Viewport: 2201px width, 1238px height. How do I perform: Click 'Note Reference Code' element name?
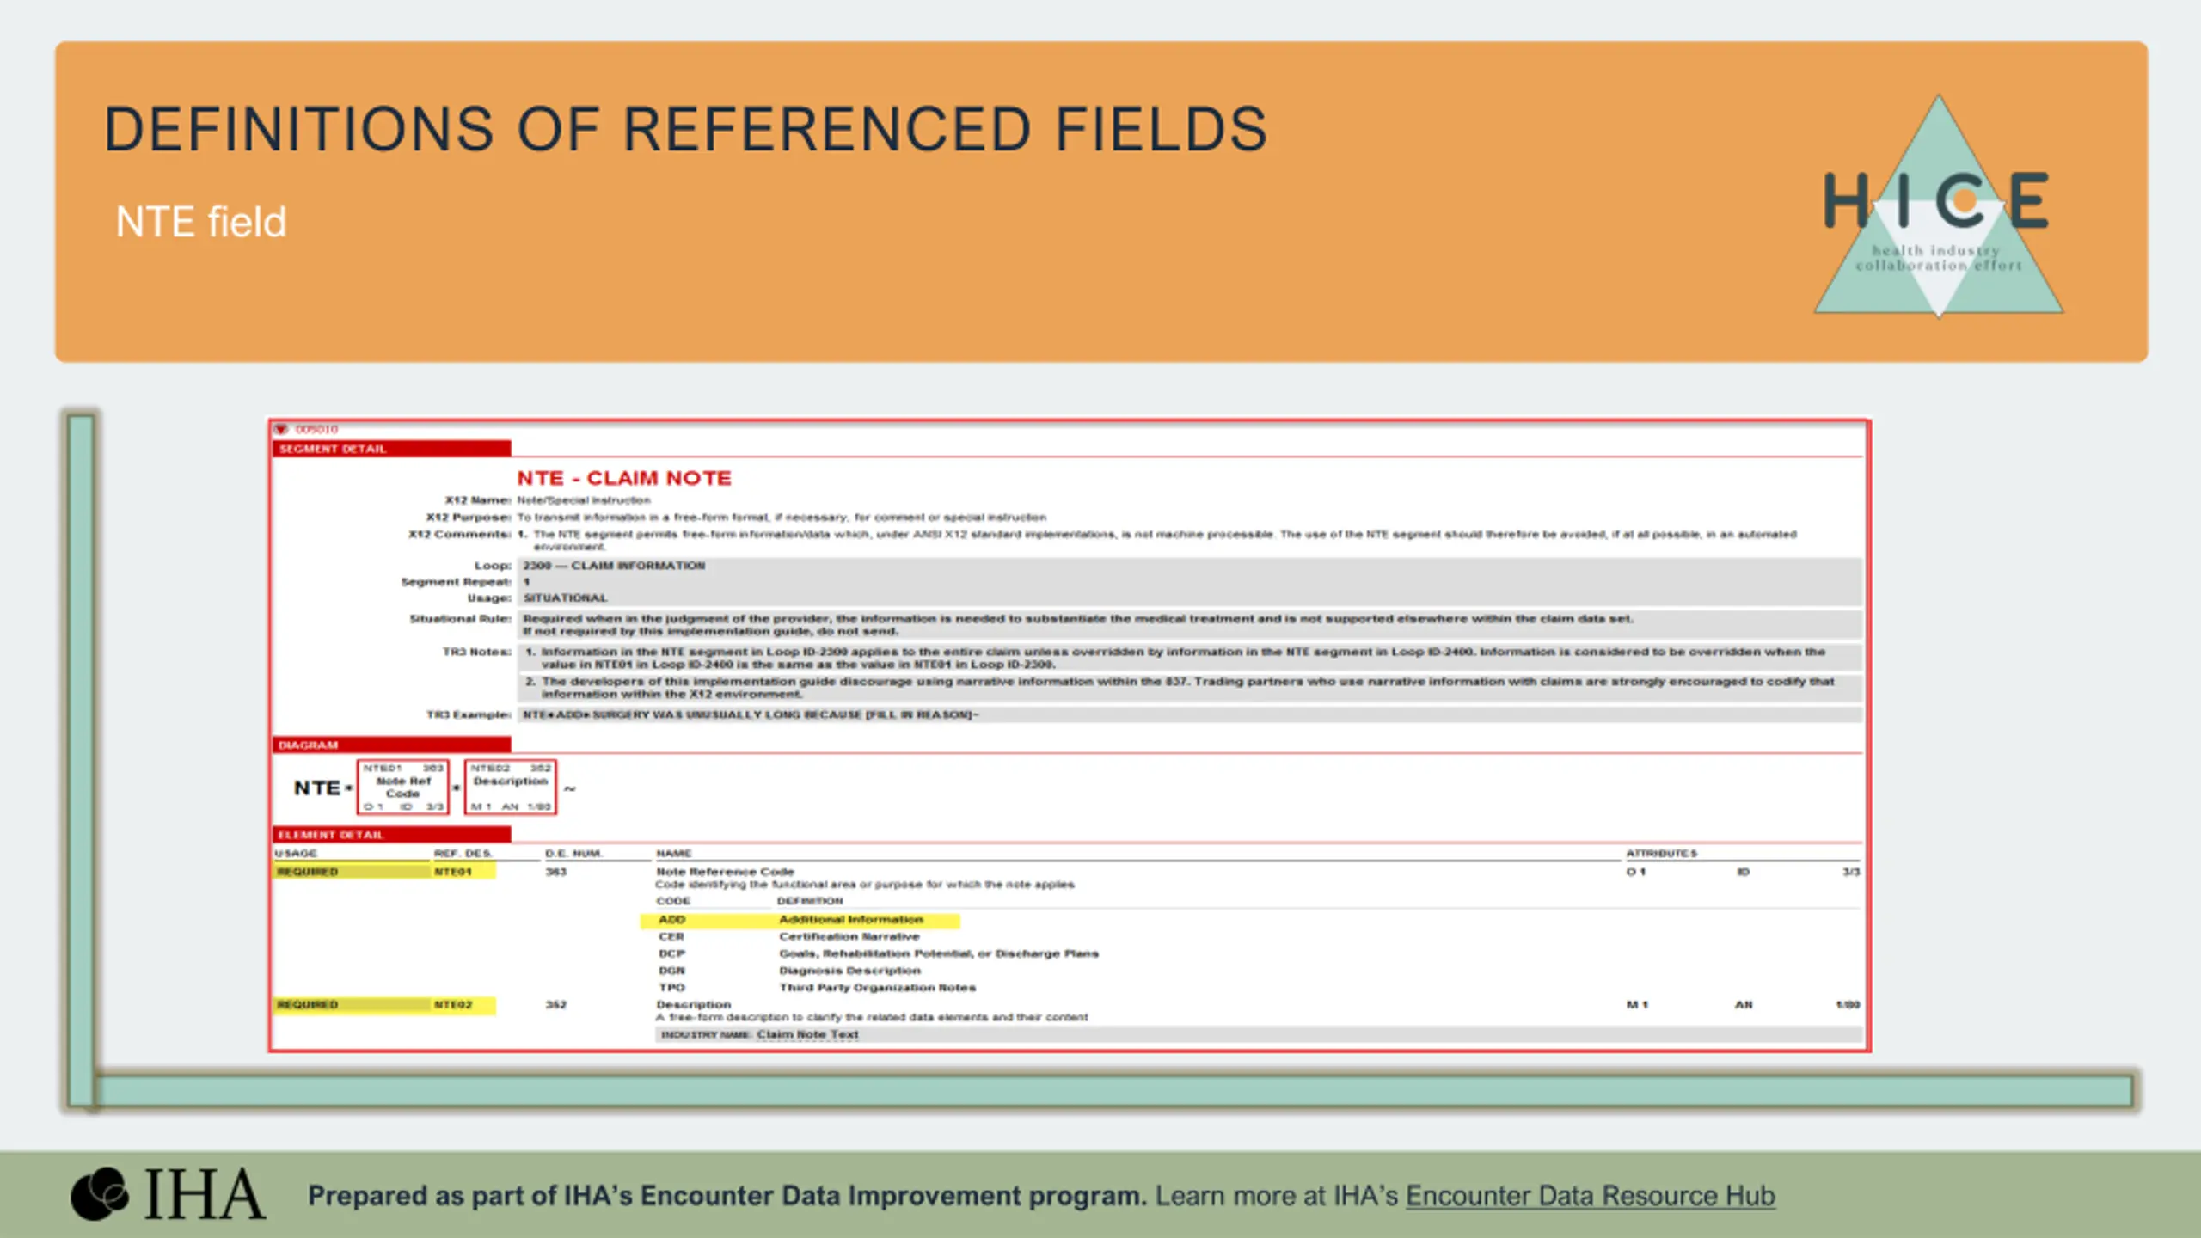[725, 872]
